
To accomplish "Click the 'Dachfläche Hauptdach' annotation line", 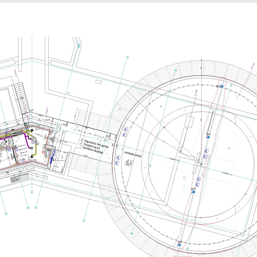I will 93,150.
